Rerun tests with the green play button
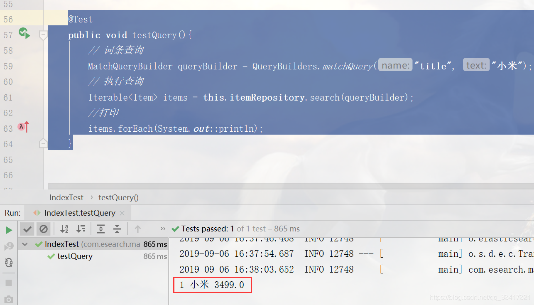 click(x=9, y=230)
